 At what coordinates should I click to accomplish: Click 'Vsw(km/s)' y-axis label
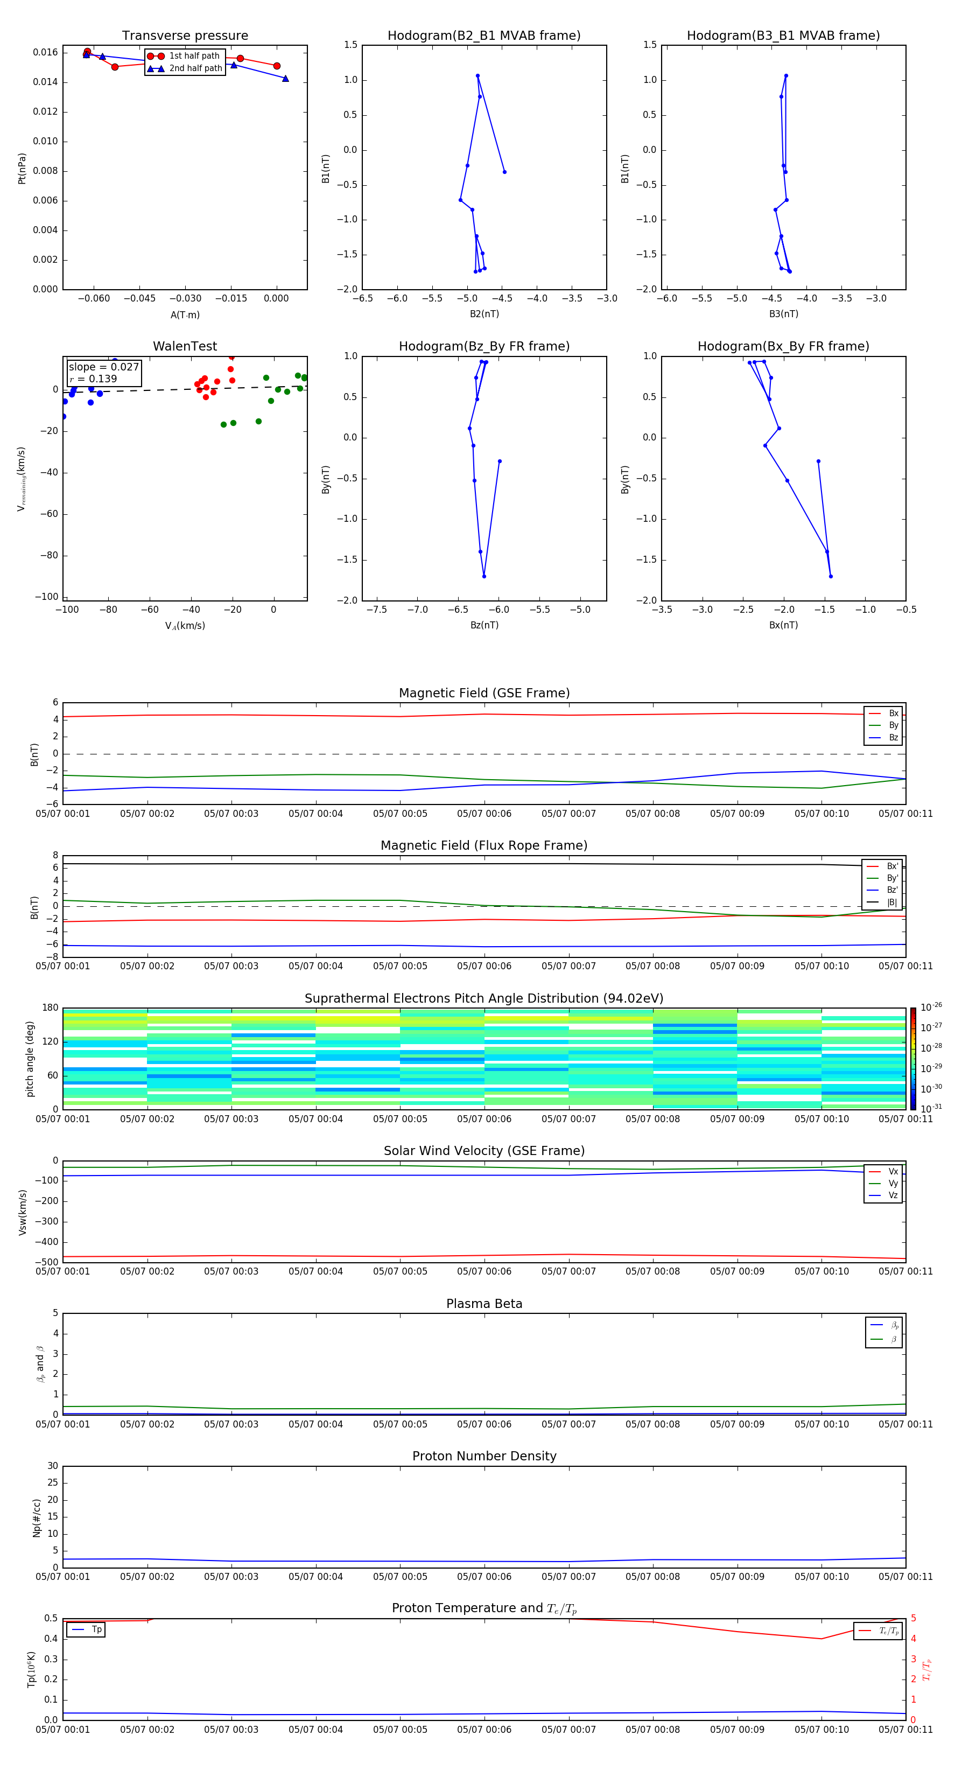(22, 1212)
